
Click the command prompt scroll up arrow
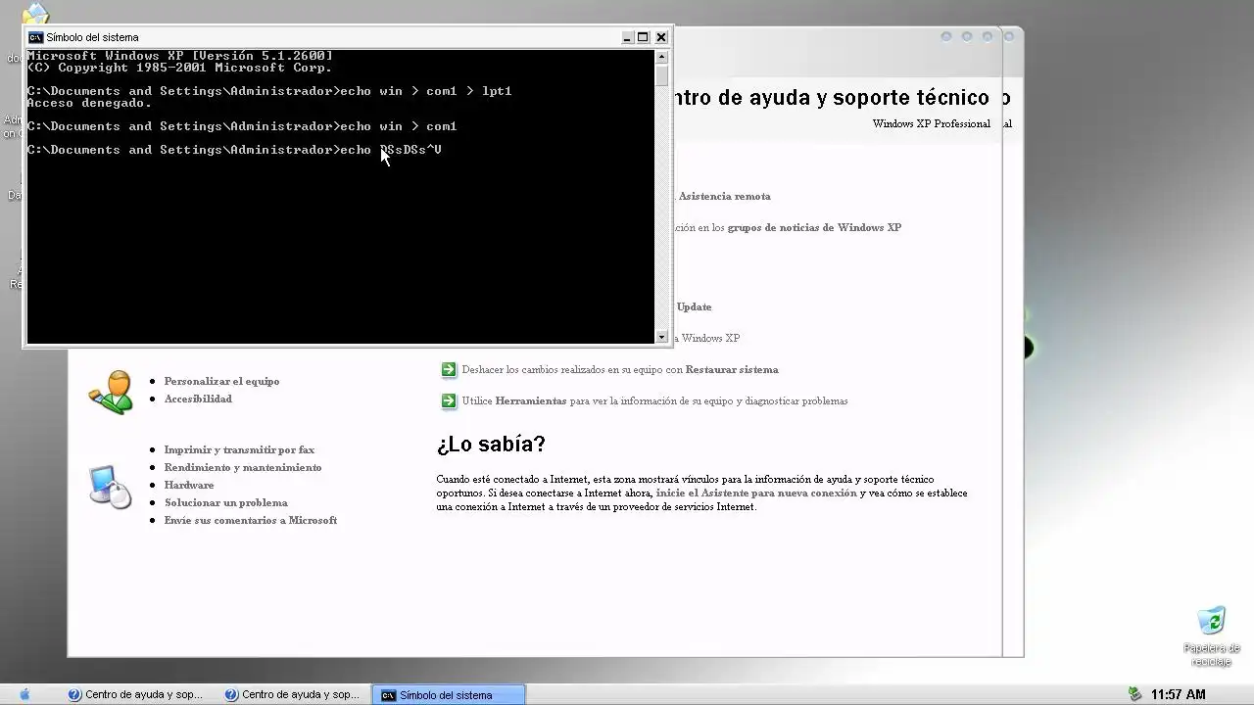click(661, 57)
